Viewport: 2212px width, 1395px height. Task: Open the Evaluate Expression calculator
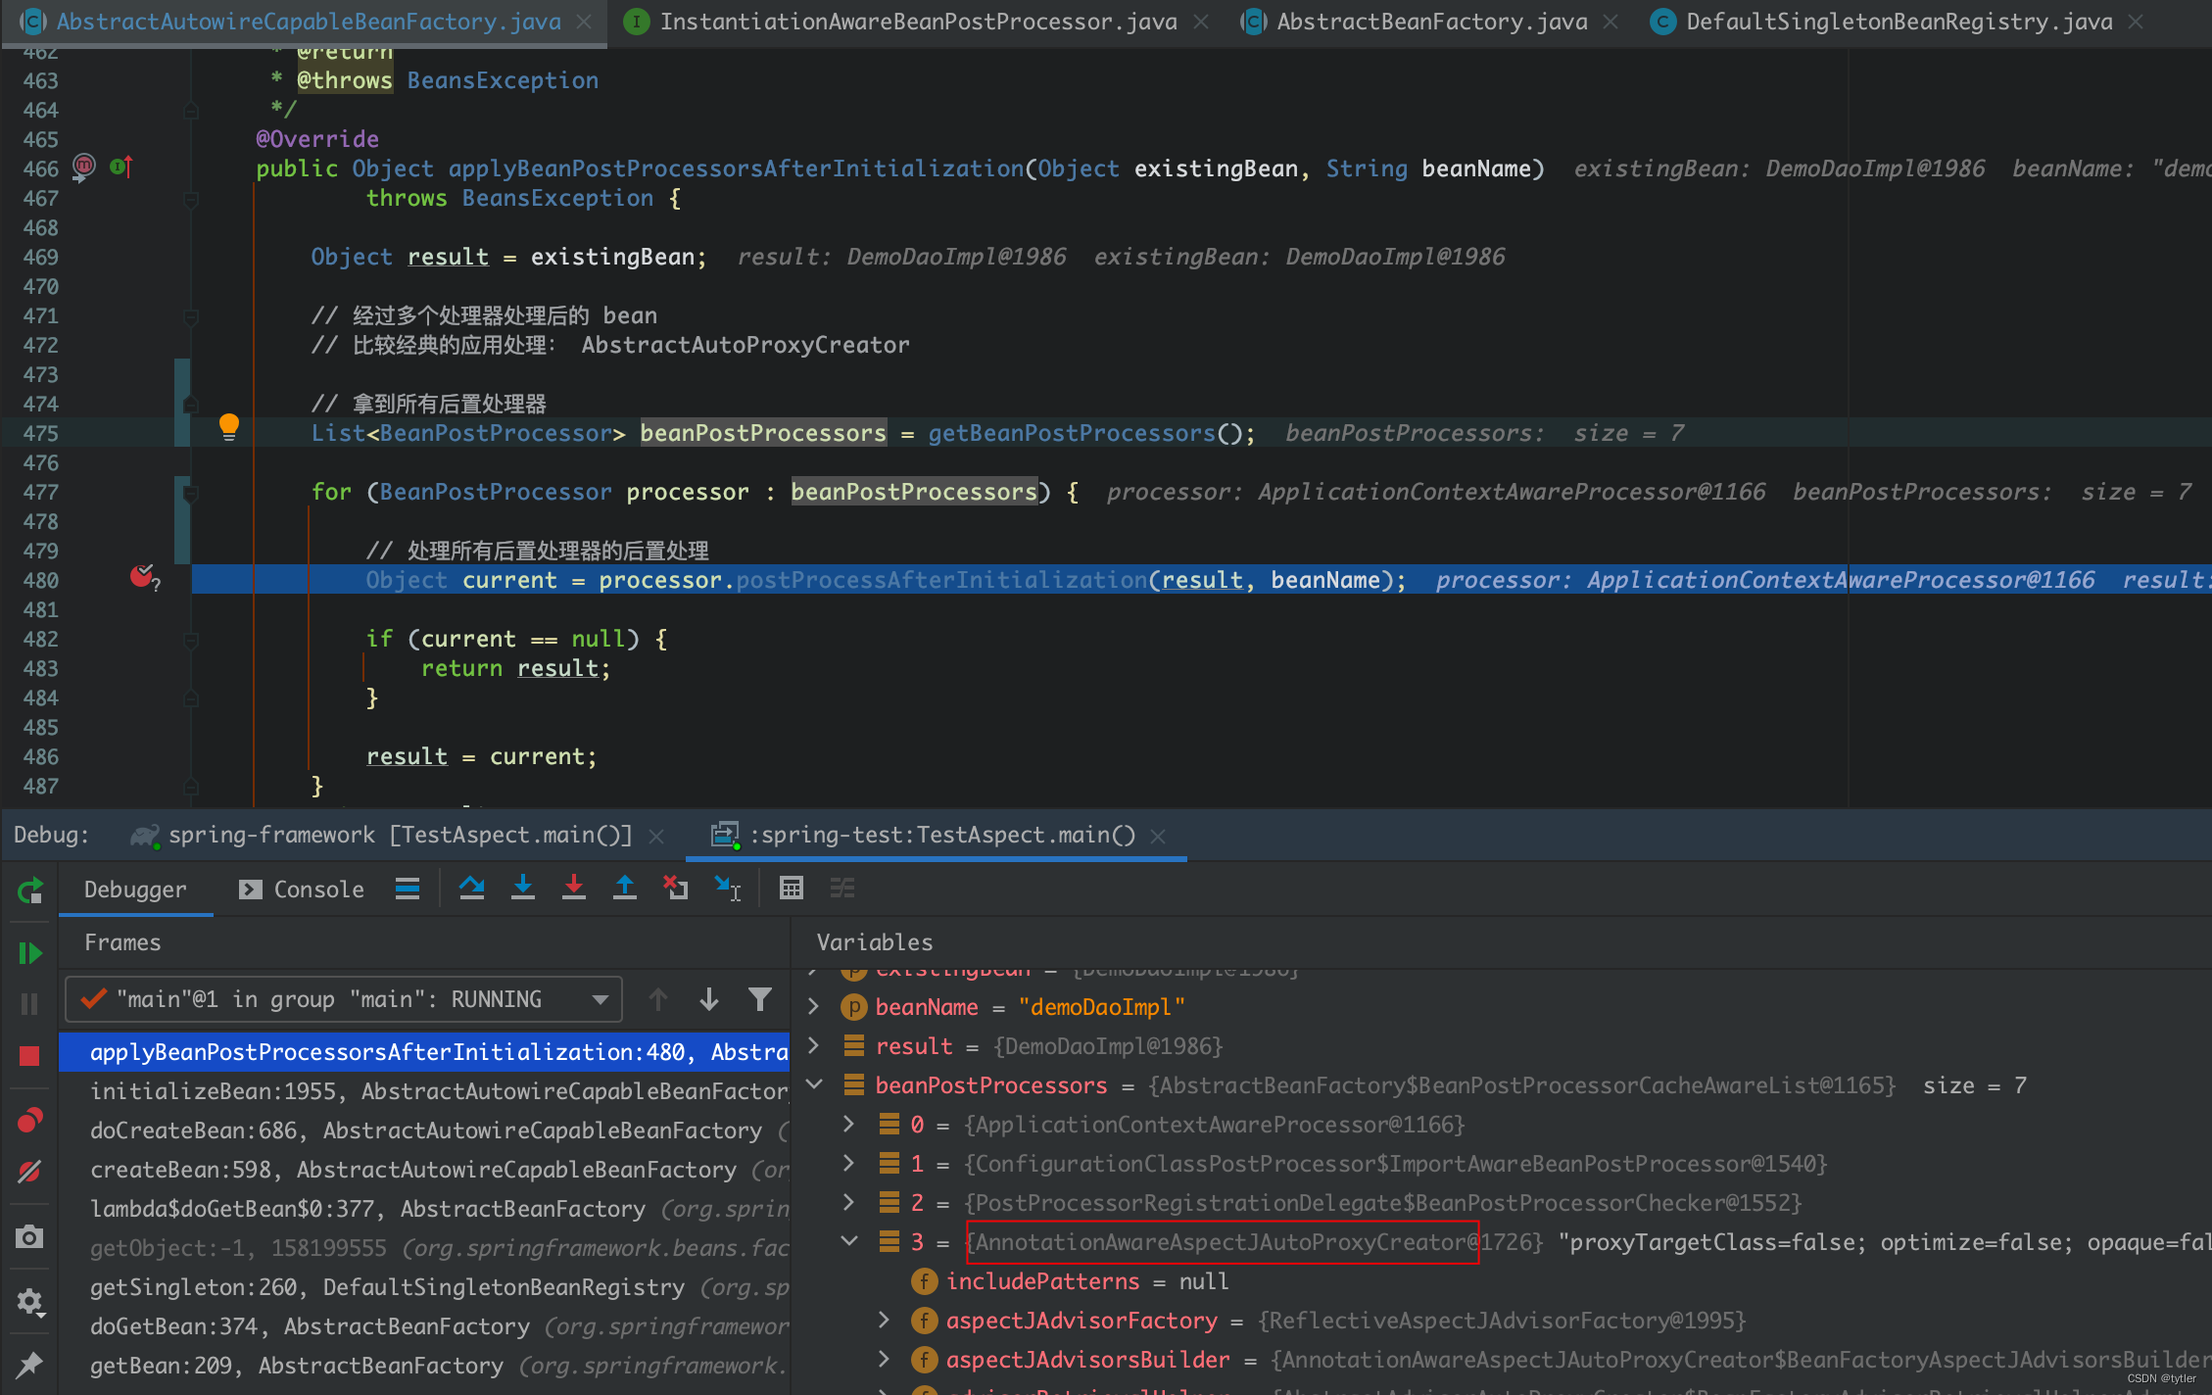[792, 888]
